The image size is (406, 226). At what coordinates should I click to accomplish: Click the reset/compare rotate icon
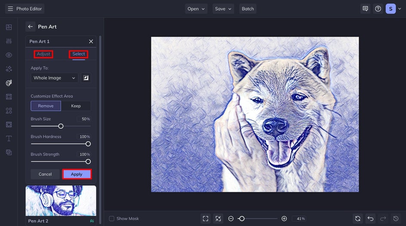coord(358,219)
